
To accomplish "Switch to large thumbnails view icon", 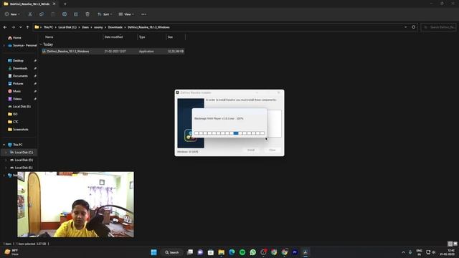I will (455, 244).
